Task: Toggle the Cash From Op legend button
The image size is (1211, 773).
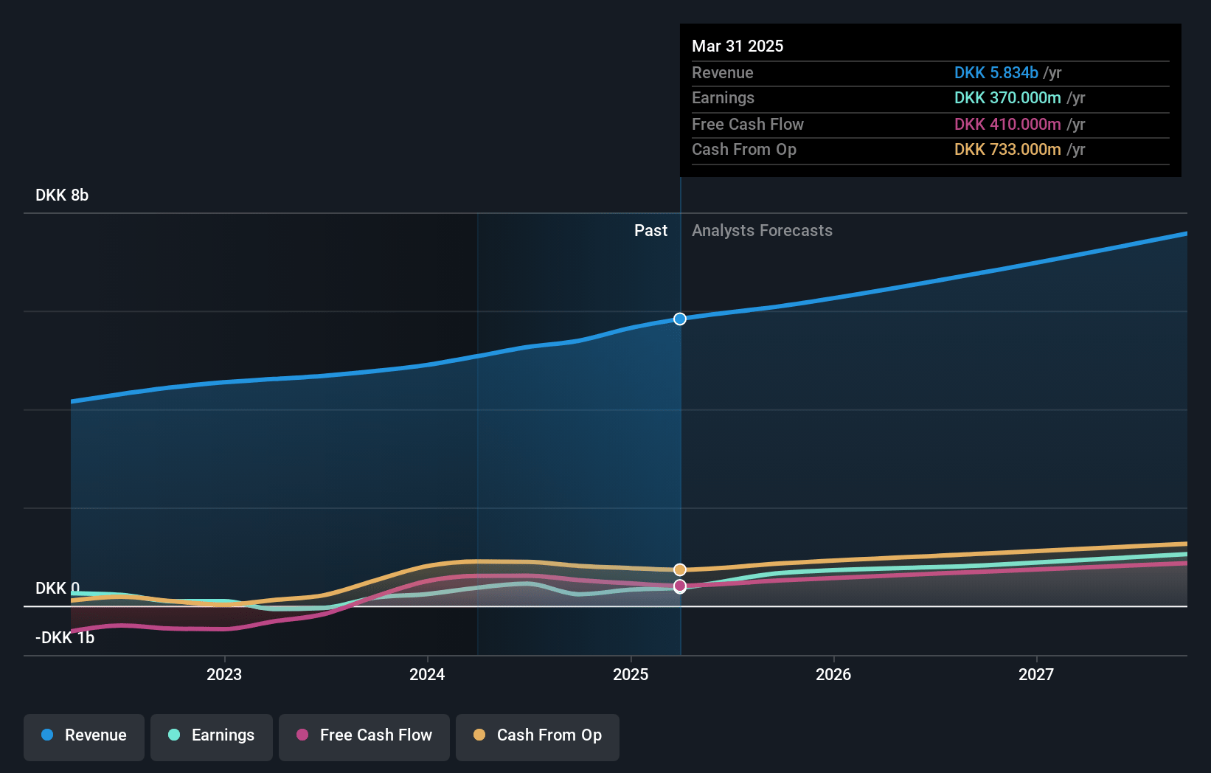Action: point(538,737)
